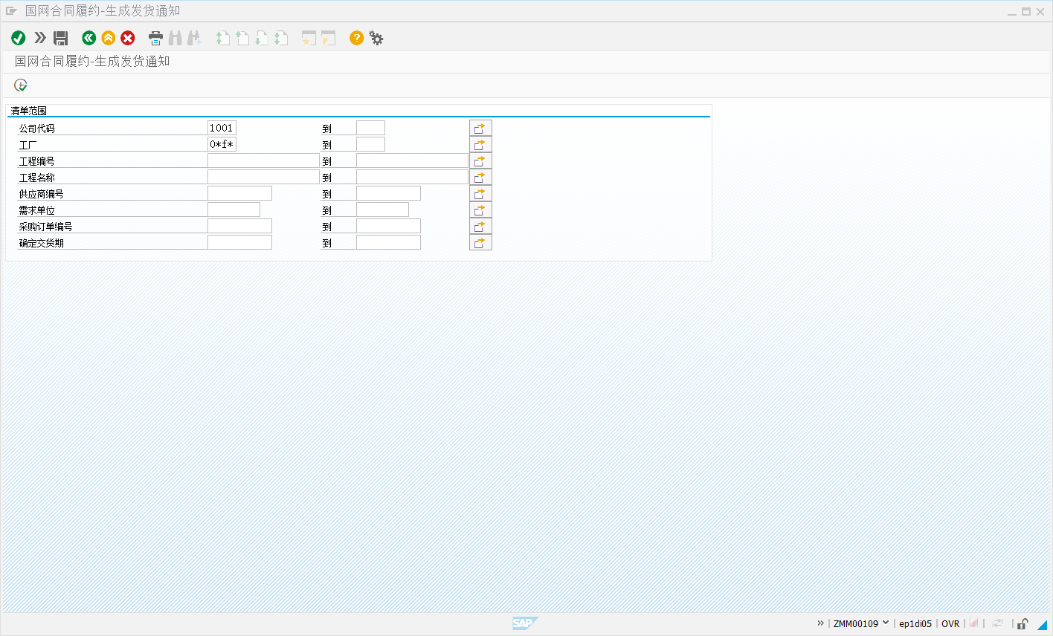Viewport: 1053px width, 636px height.
Task: Expand the ZMM00109 transaction dropdown
Action: (x=886, y=623)
